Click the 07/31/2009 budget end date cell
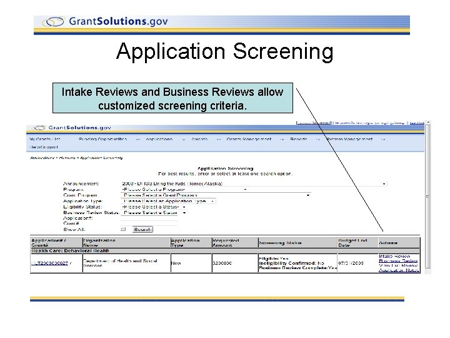Viewport: 450px width, 338px height. 357,264
